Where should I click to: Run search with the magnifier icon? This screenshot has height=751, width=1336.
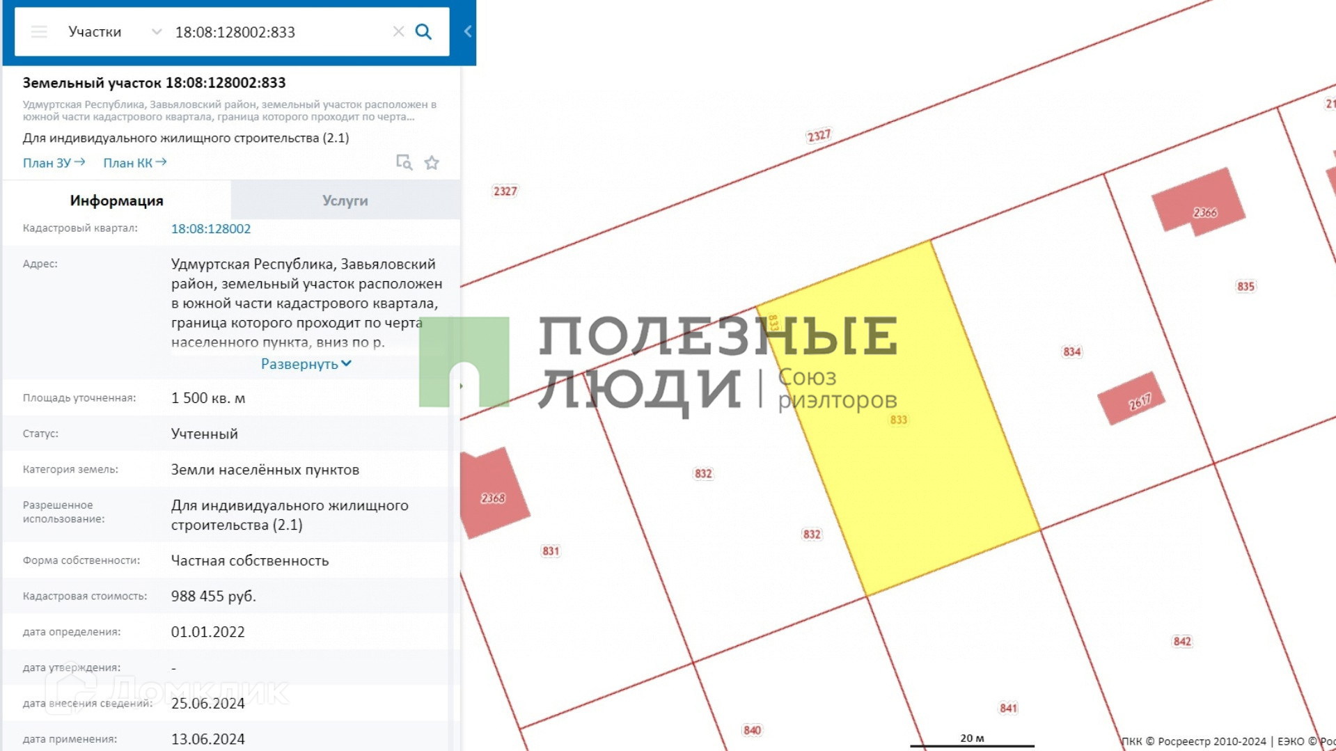[x=423, y=32]
